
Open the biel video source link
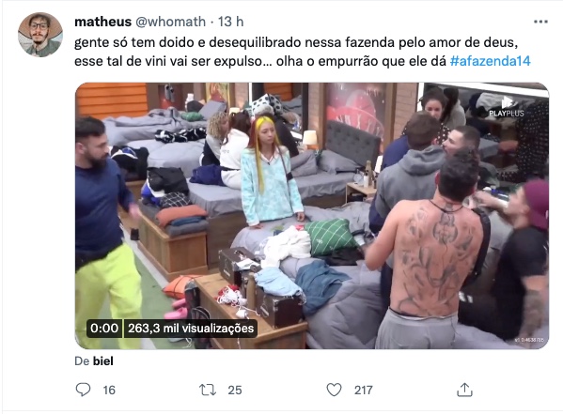(x=103, y=360)
